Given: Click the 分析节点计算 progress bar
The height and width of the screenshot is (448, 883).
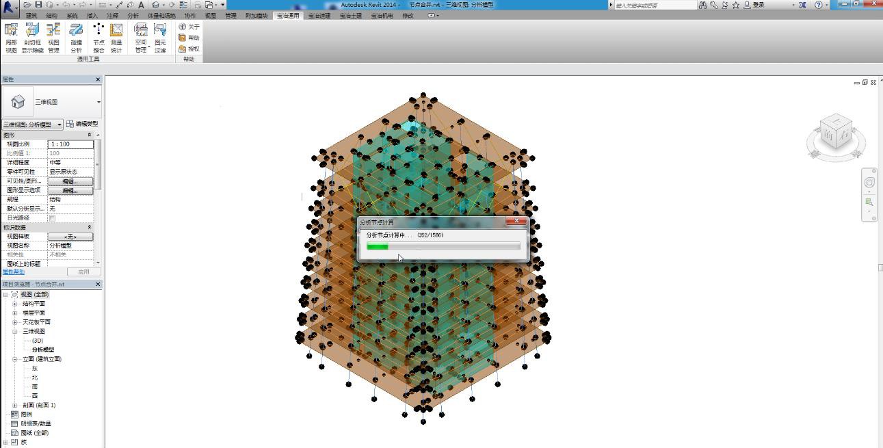Looking at the screenshot, I should pyautogui.click(x=443, y=246).
